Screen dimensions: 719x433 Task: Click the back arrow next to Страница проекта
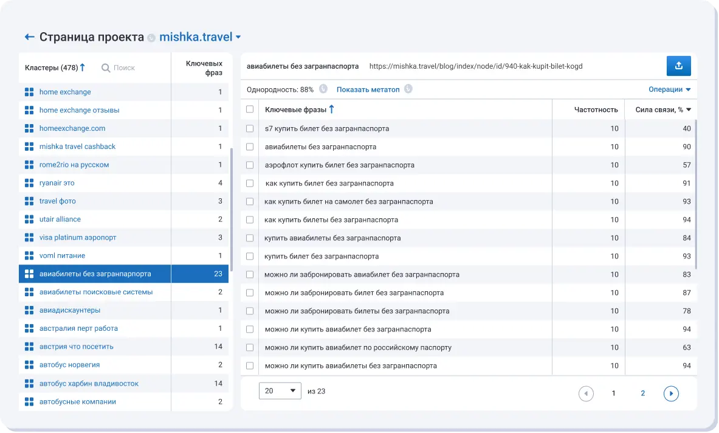click(29, 37)
